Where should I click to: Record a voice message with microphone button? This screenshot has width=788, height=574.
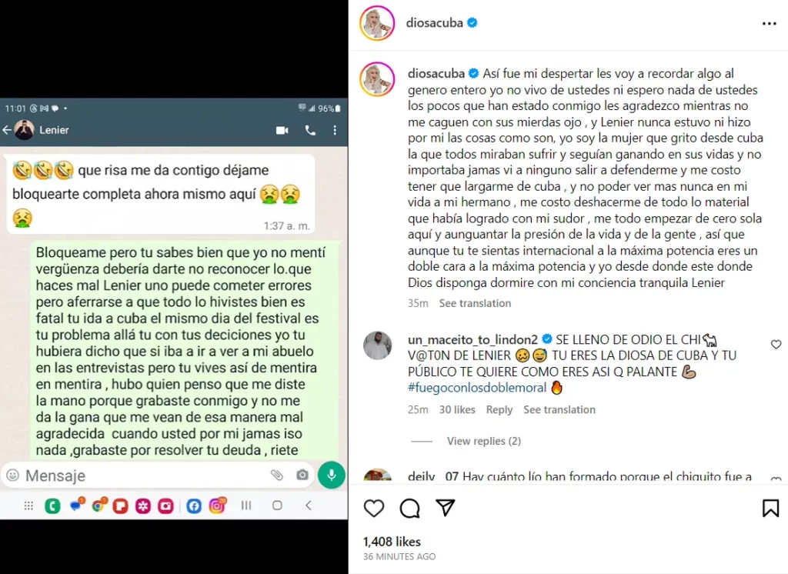pos(331,475)
